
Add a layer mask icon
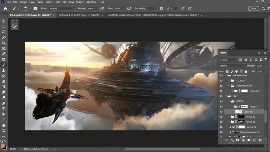pos(238,140)
